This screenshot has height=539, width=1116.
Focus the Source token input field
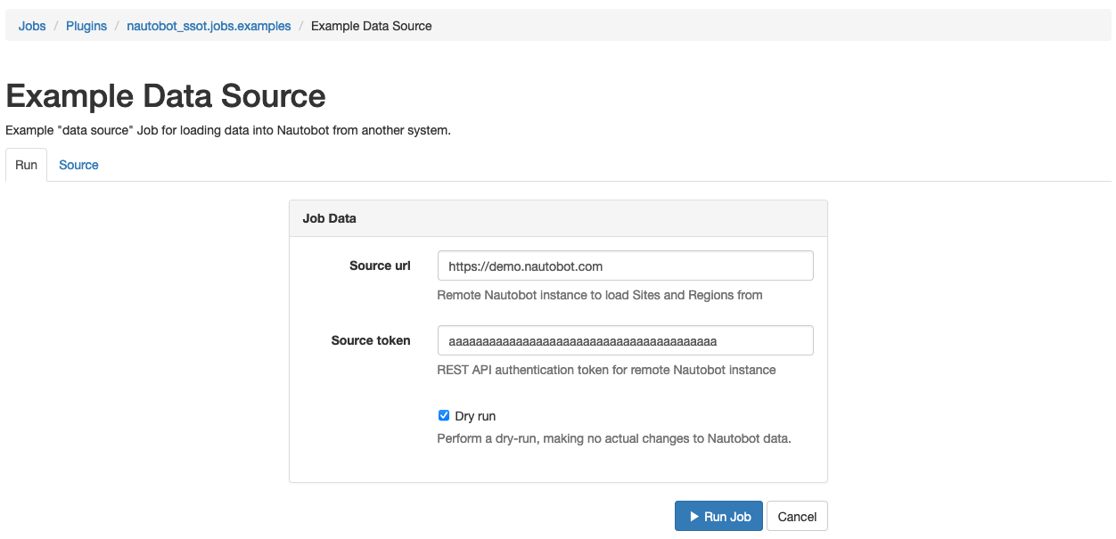625,340
